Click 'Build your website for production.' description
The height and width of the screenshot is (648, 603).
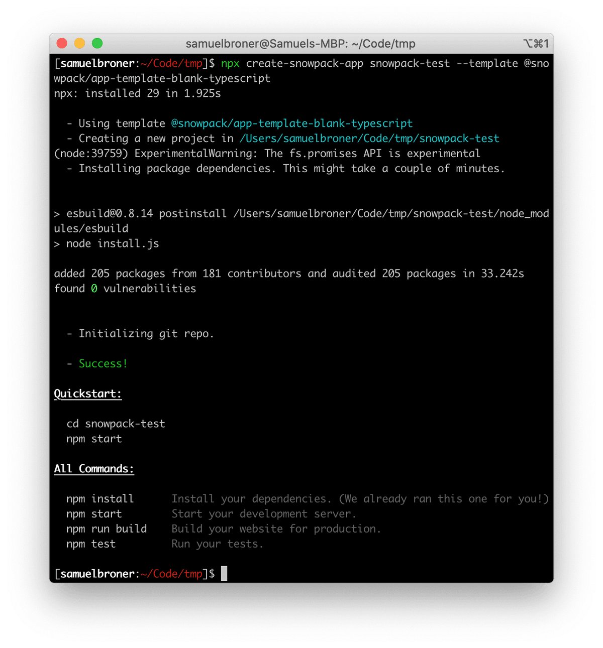tap(276, 529)
